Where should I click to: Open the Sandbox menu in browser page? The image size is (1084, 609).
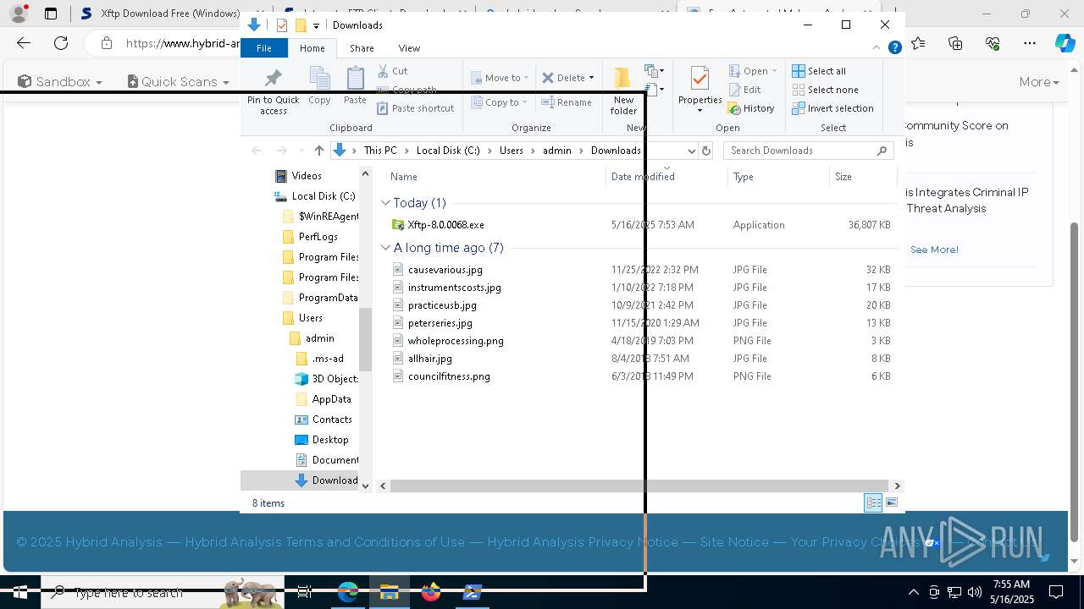click(60, 82)
